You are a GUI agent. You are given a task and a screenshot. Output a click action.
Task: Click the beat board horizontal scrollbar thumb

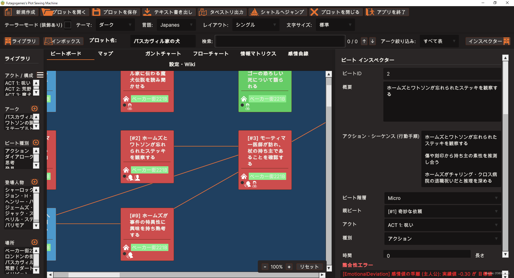point(94,275)
